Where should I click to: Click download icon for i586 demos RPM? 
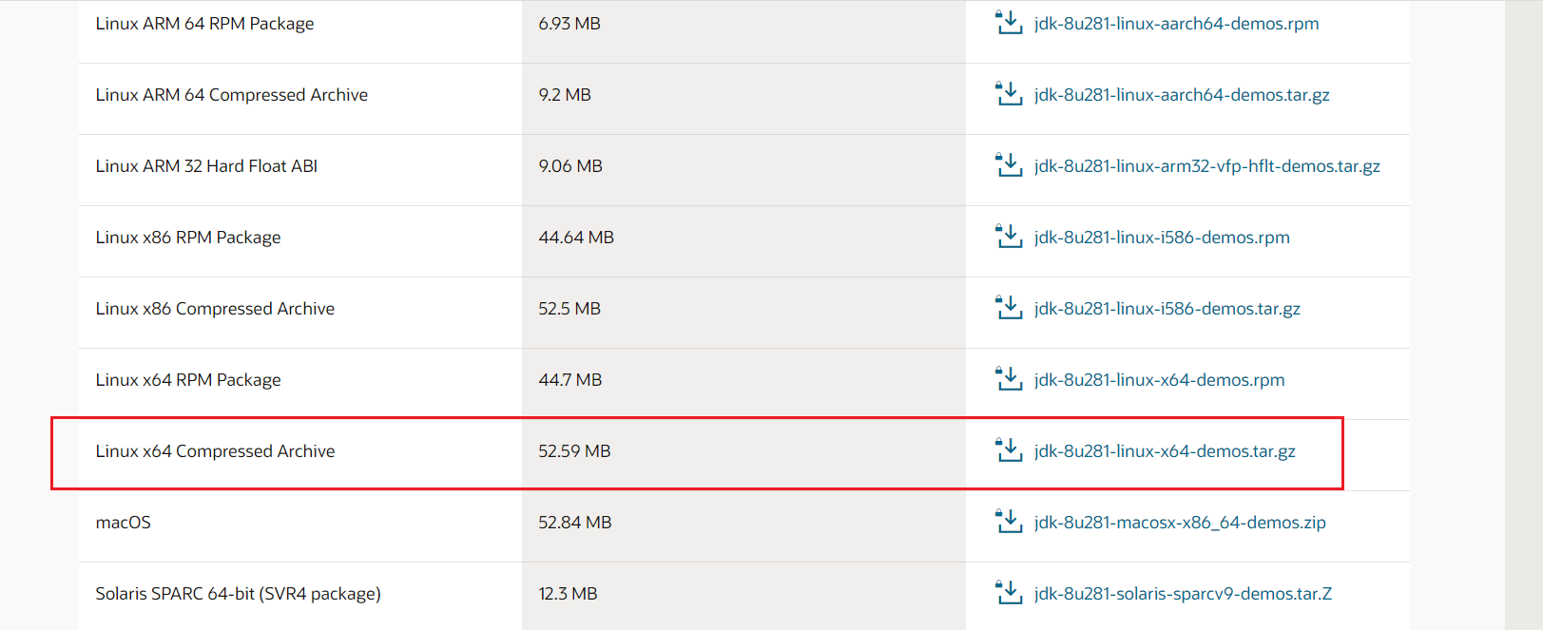(1008, 237)
